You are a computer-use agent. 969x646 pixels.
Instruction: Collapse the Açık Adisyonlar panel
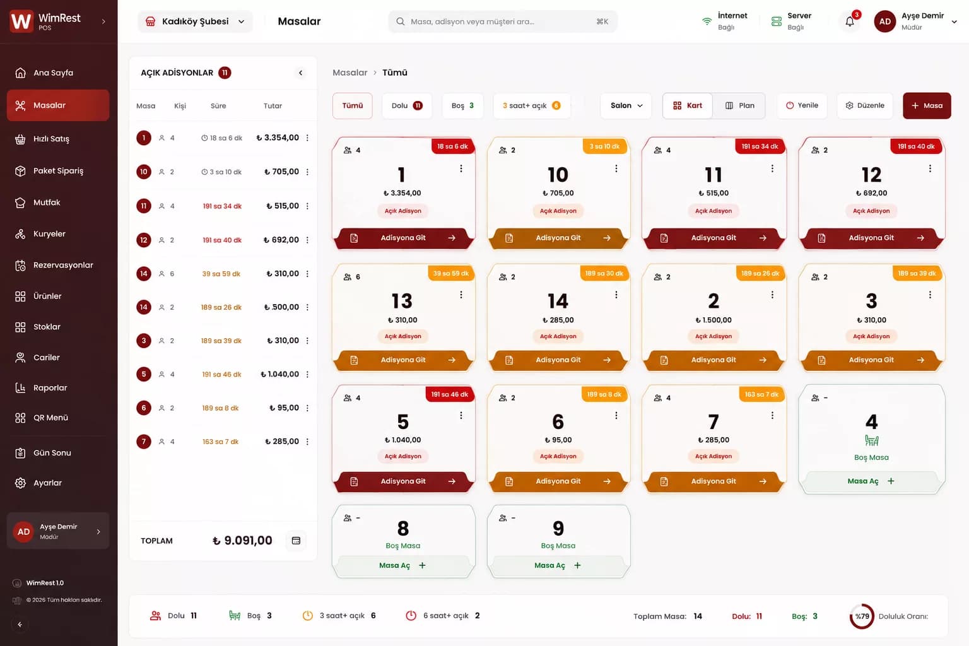pyautogui.click(x=300, y=73)
